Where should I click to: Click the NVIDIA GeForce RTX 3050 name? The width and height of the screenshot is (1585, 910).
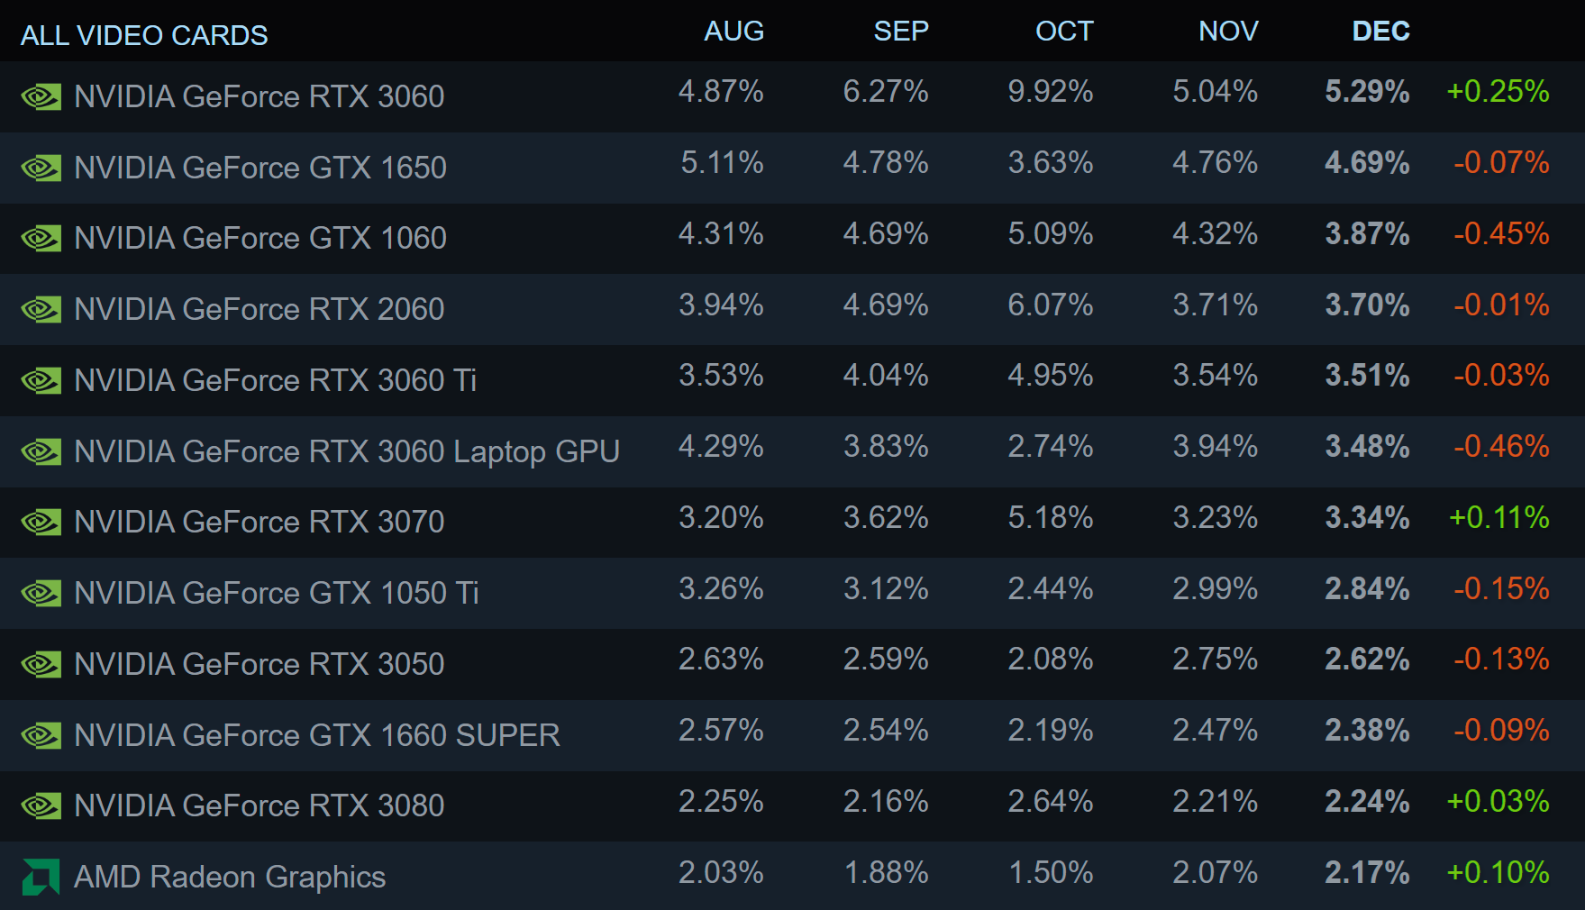(x=260, y=664)
